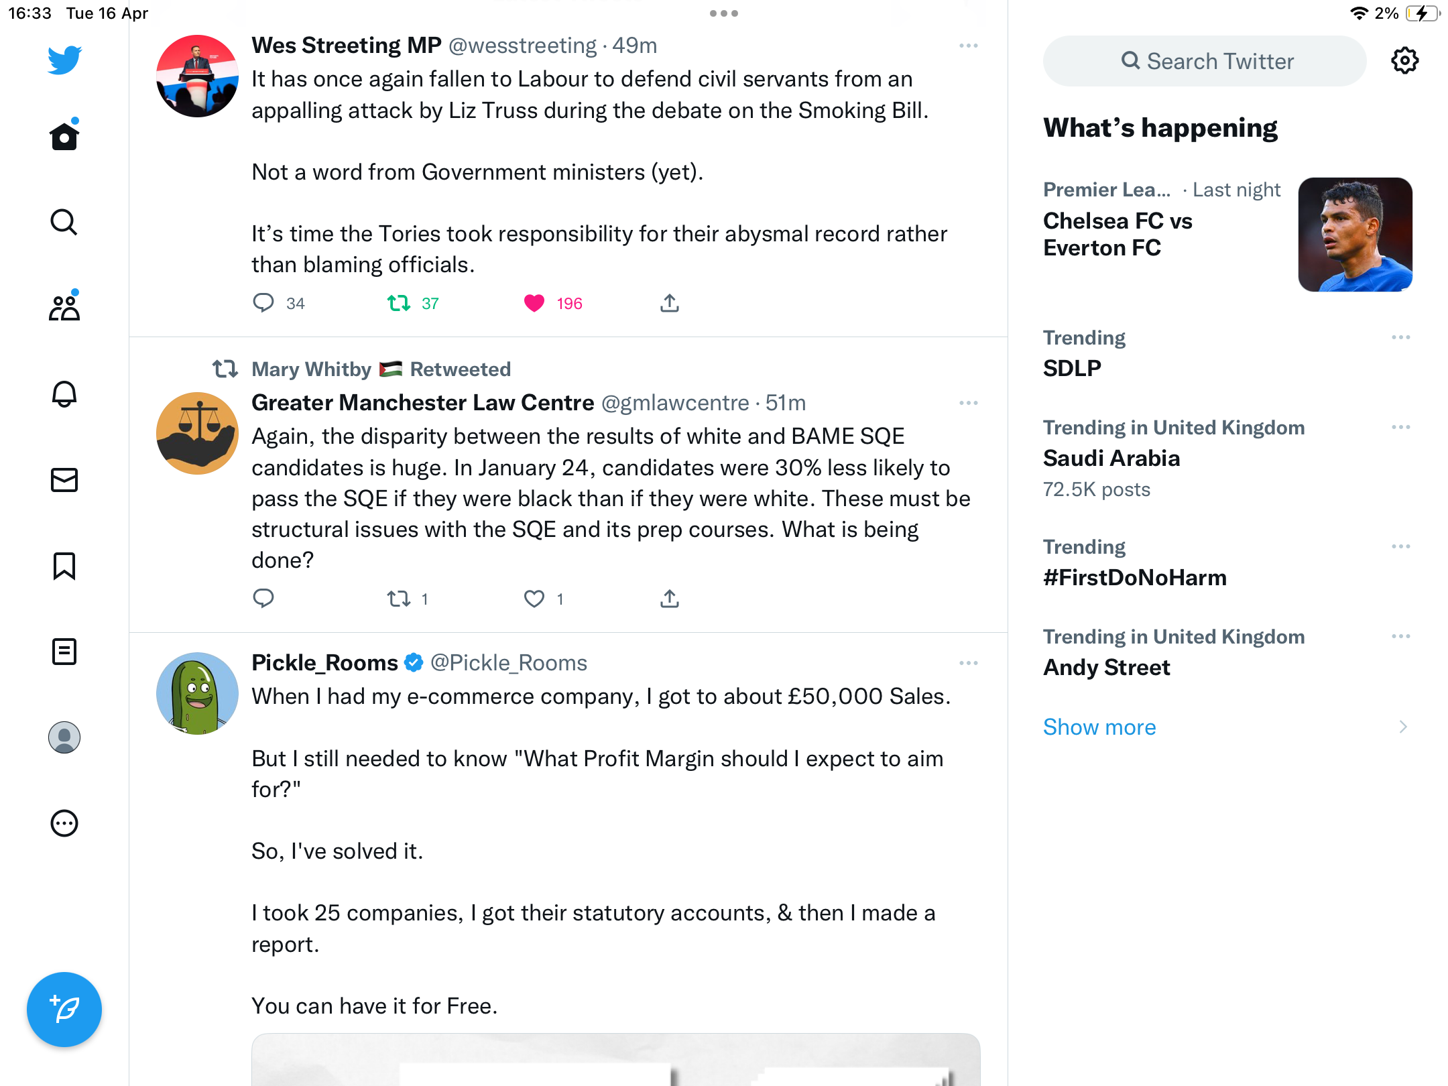Screen dimensions: 1448x1086
Task: Click Show more under trends
Action: [1099, 727]
